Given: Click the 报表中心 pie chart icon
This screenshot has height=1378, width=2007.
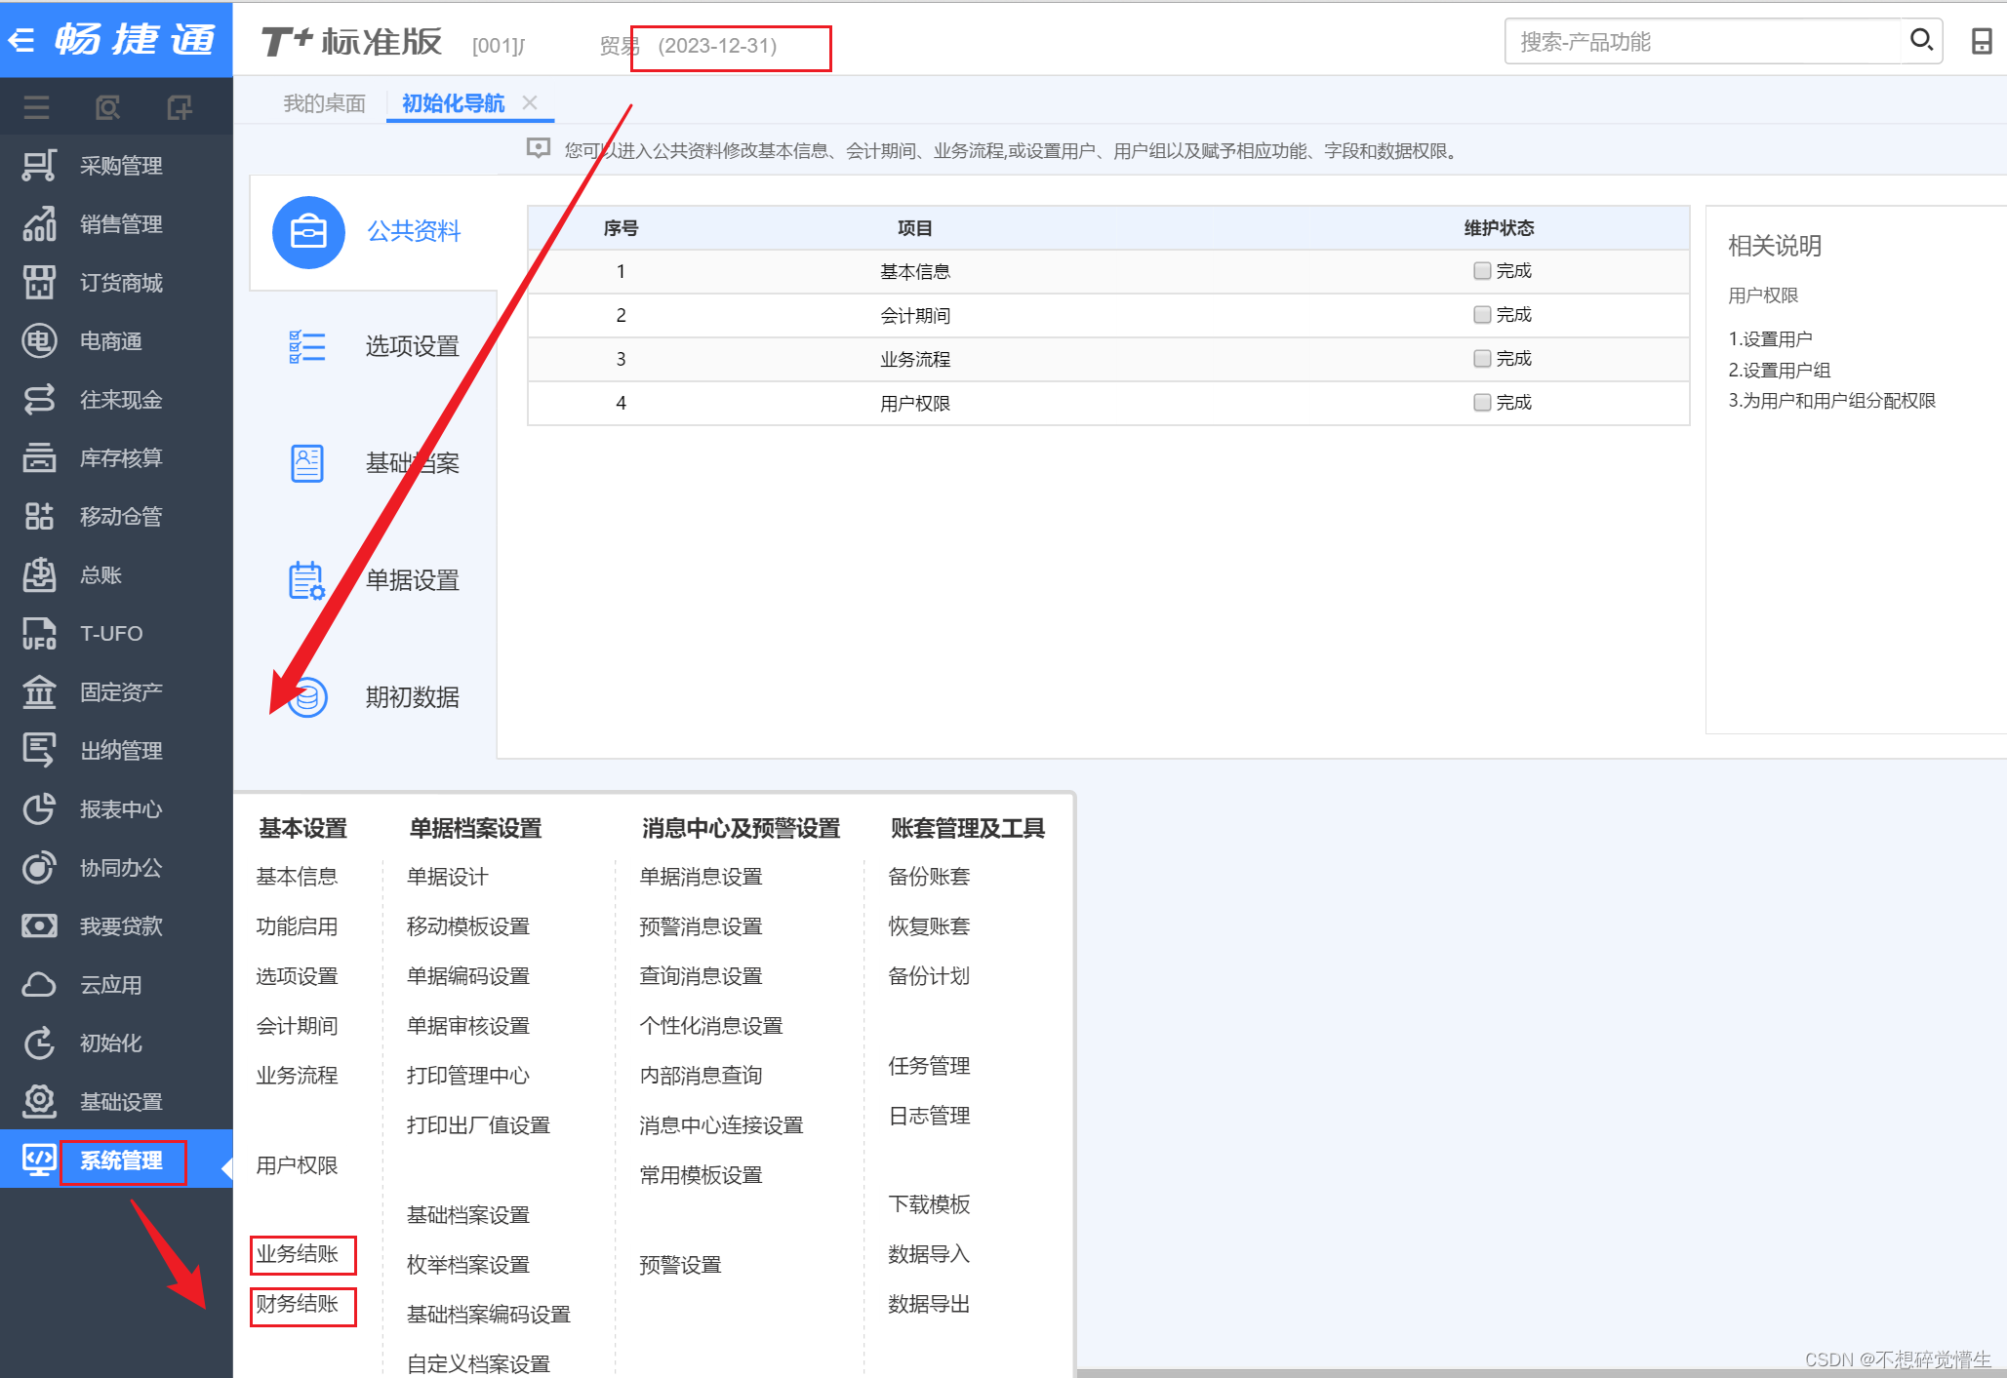Looking at the screenshot, I should tap(39, 809).
